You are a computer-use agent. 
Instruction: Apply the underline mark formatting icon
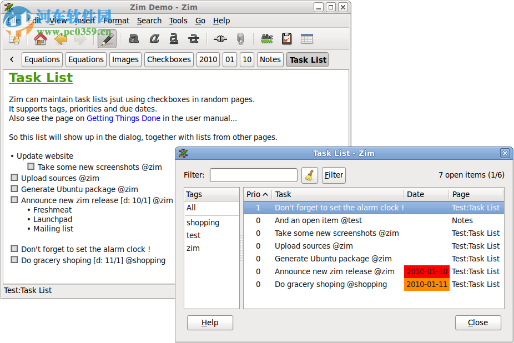click(x=174, y=39)
